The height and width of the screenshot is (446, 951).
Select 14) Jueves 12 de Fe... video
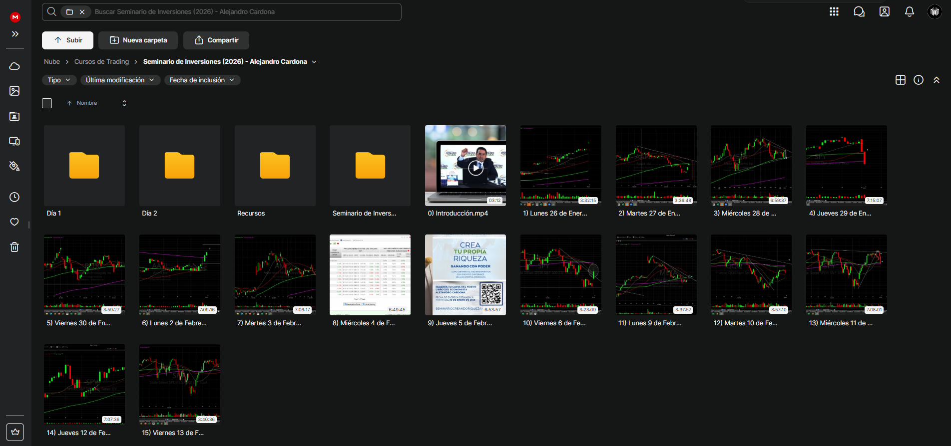tap(84, 385)
